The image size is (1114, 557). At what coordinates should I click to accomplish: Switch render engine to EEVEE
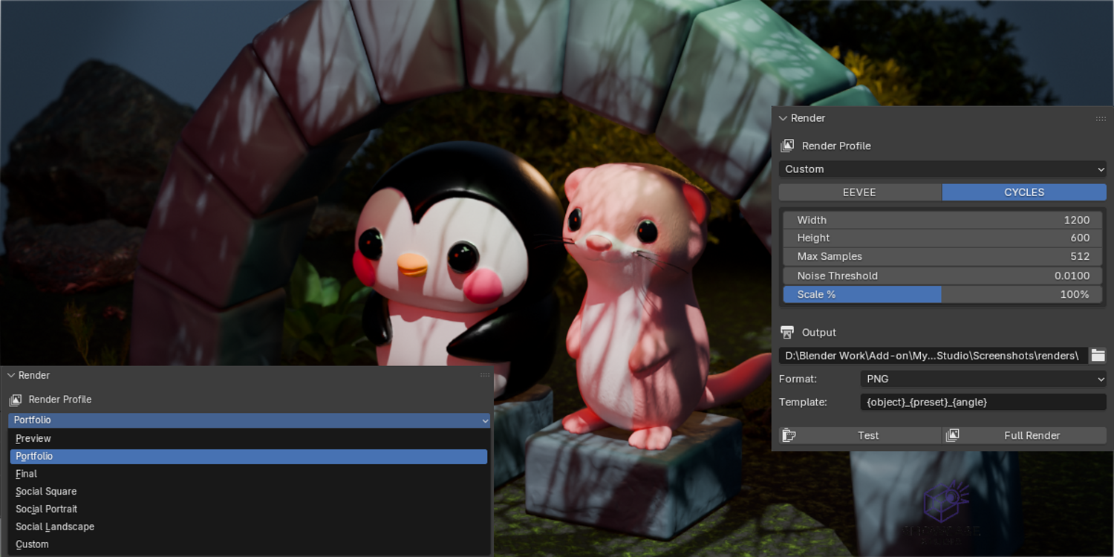860,192
